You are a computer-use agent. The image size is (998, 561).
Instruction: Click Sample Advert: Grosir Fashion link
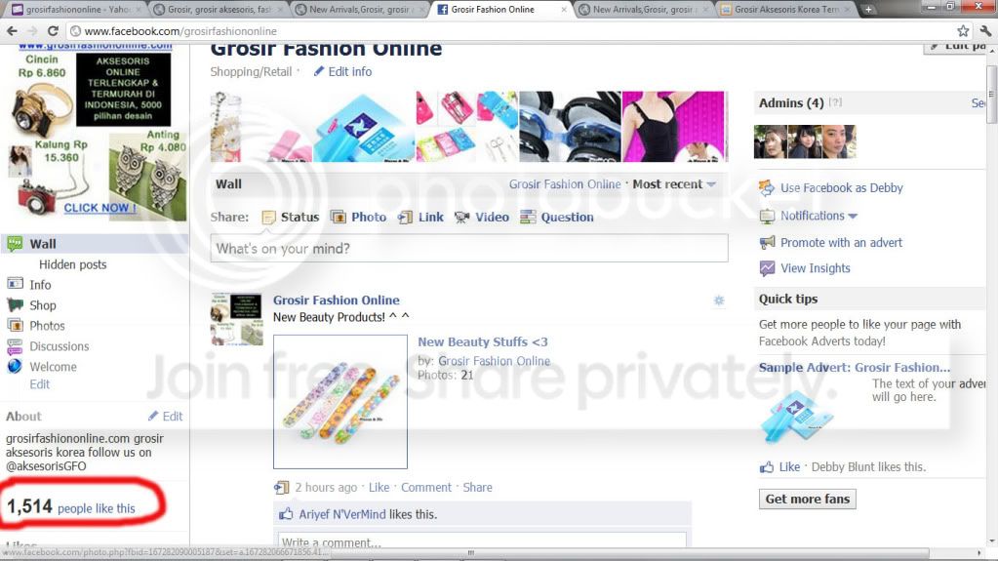(855, 368)
